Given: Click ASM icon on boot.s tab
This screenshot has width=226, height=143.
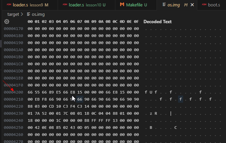Looking at the screenshot, I should [204, 4].
